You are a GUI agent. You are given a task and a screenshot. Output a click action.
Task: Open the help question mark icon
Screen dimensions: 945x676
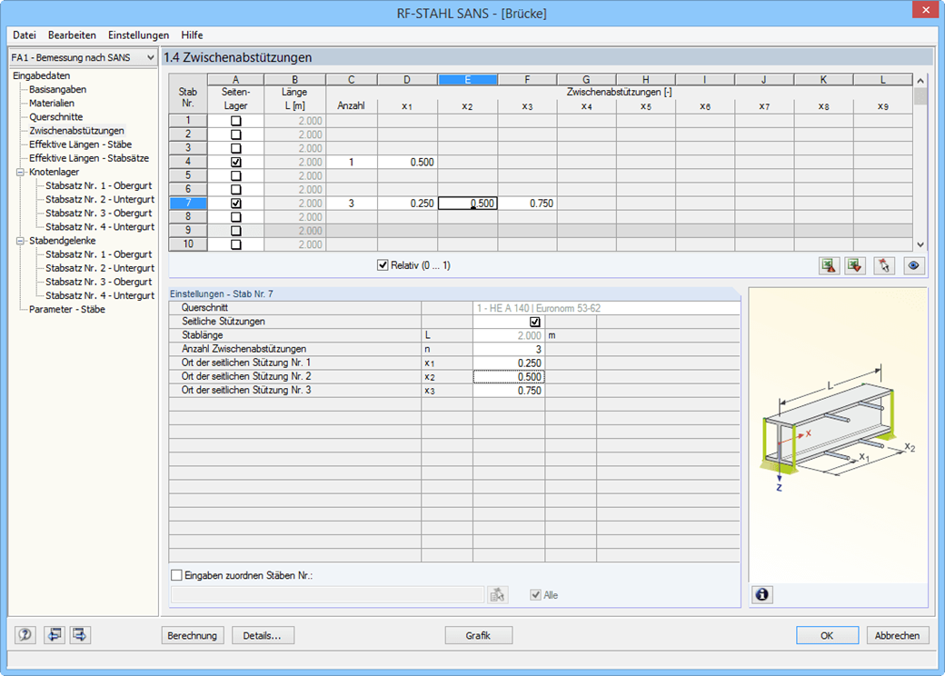(25, 635)
